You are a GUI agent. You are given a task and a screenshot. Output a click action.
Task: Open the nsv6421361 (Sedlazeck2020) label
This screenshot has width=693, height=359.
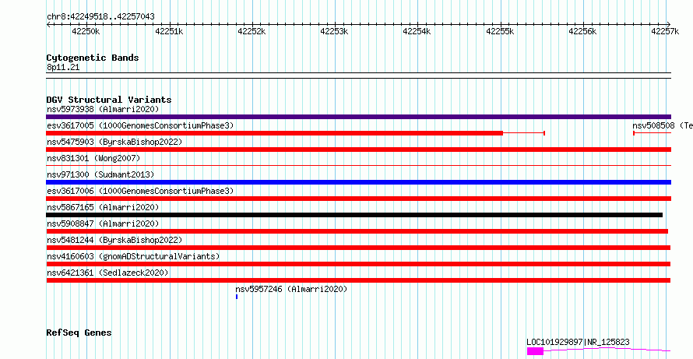[x=107, y=273]
